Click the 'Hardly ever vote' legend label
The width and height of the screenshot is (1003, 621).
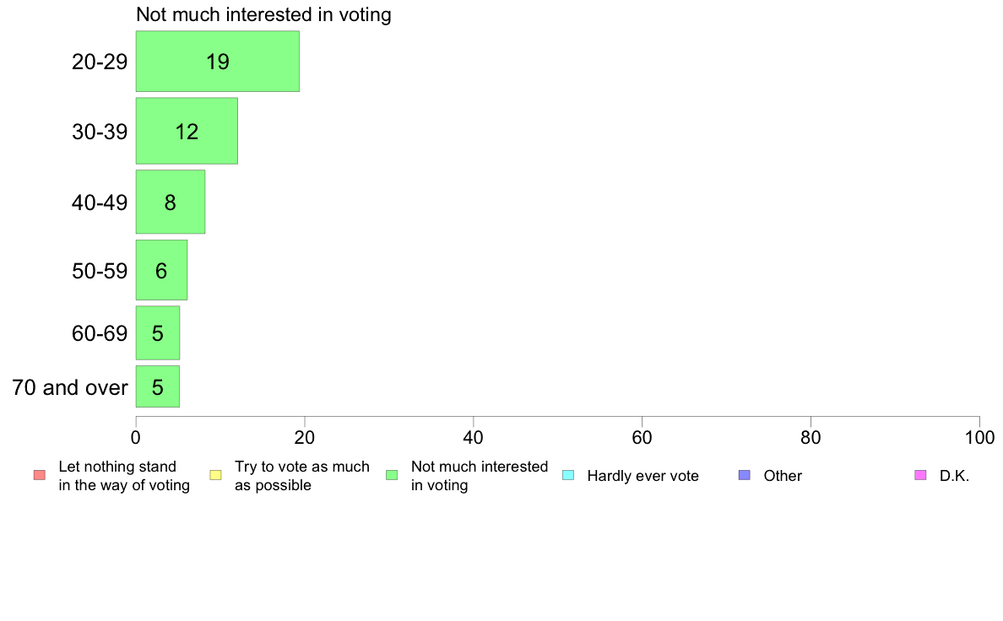coord(642,476)
